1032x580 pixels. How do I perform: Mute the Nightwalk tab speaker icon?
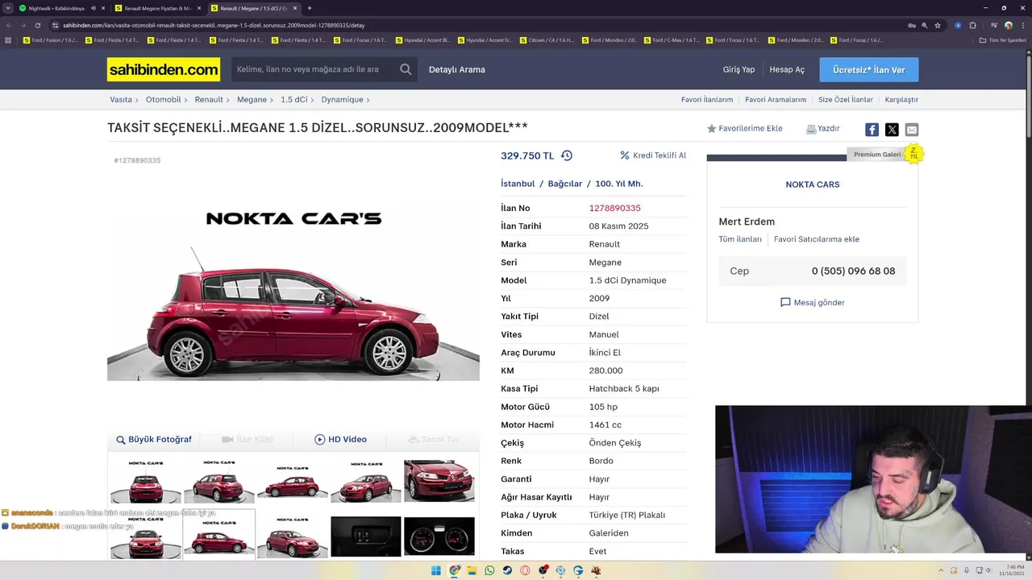(94, 8)
